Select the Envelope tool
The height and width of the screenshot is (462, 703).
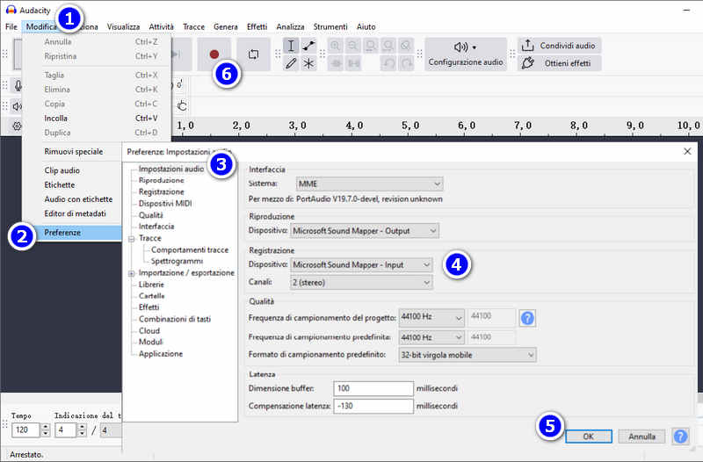click(308, 46)
